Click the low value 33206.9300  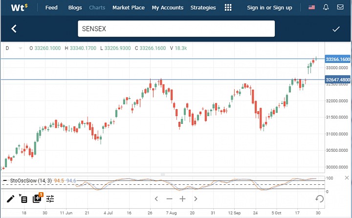pos(118,48)
